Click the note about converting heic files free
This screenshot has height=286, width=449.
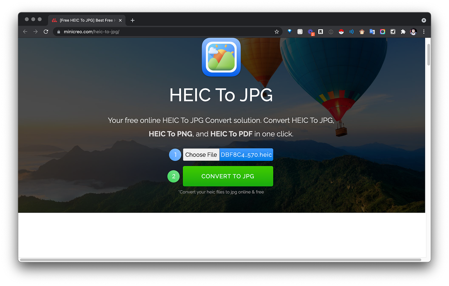click(x=221, y=192)
